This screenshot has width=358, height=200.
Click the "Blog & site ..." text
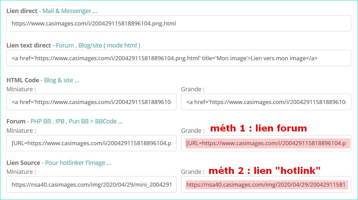(62, 80)
